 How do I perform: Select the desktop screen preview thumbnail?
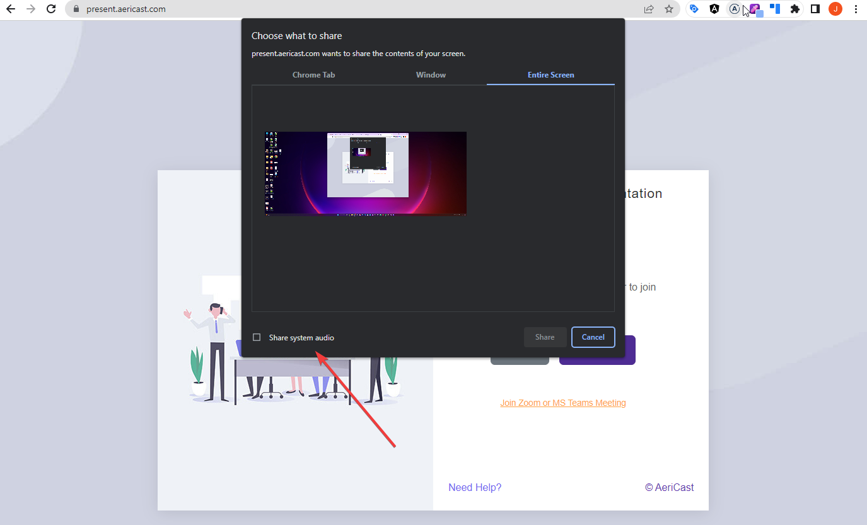[x=365, y=173]
